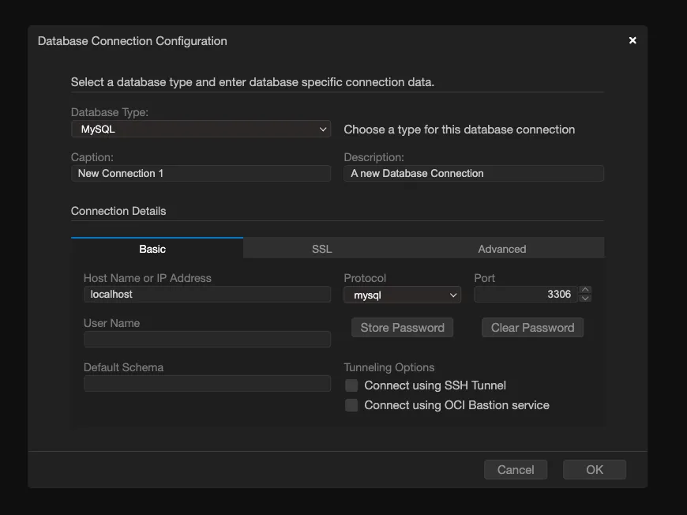
Task: Click the User Name input field
Action: coord(207,339)
